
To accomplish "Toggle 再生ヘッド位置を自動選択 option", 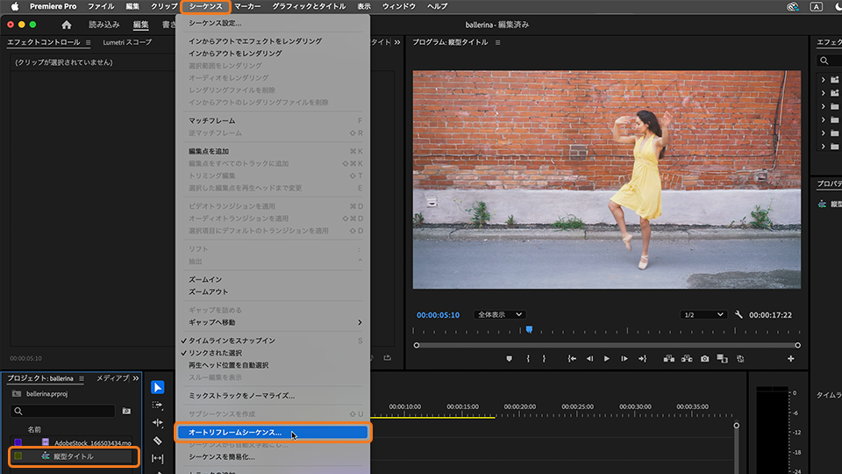I will coord(228,365).
